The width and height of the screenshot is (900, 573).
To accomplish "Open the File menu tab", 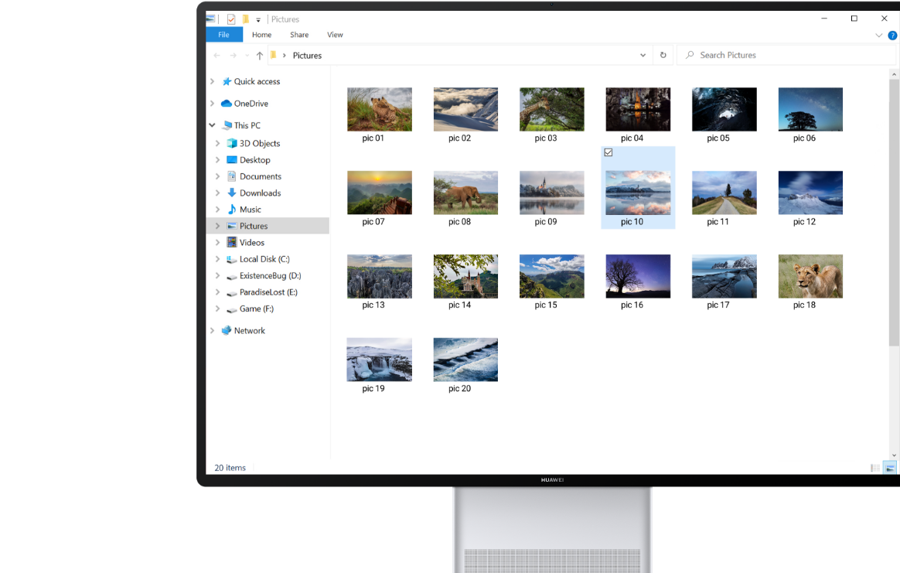I will click(223, 35).
